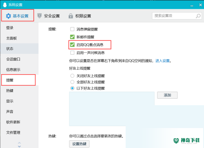Enable the 消息弹窗提醒 checkbox
Screen dimensions: 204x148
pos(72,29)
